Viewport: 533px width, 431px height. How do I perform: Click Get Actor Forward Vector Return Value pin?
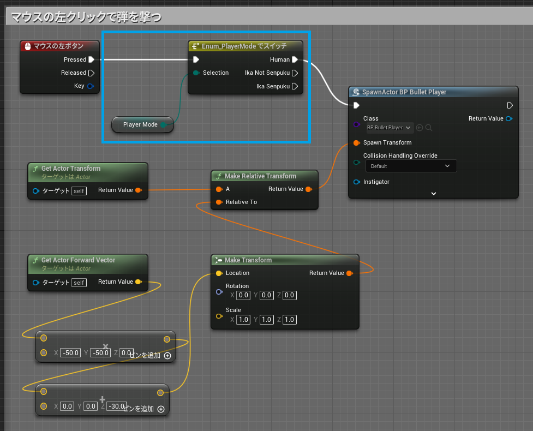pyautogui.click(x=139, y=282)
